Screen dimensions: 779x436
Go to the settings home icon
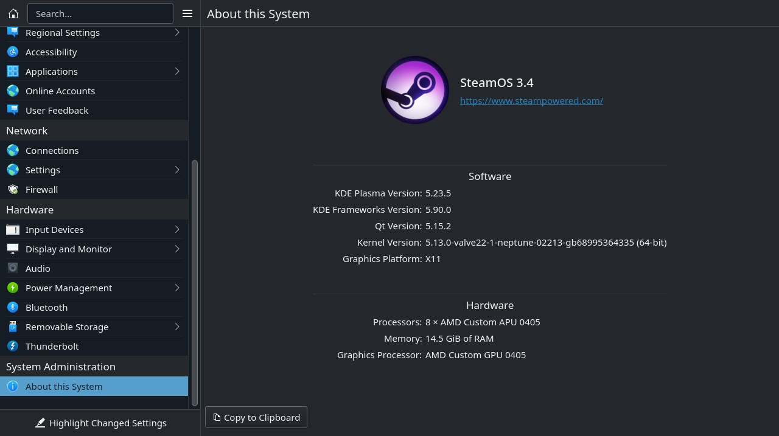click(13, 13)
